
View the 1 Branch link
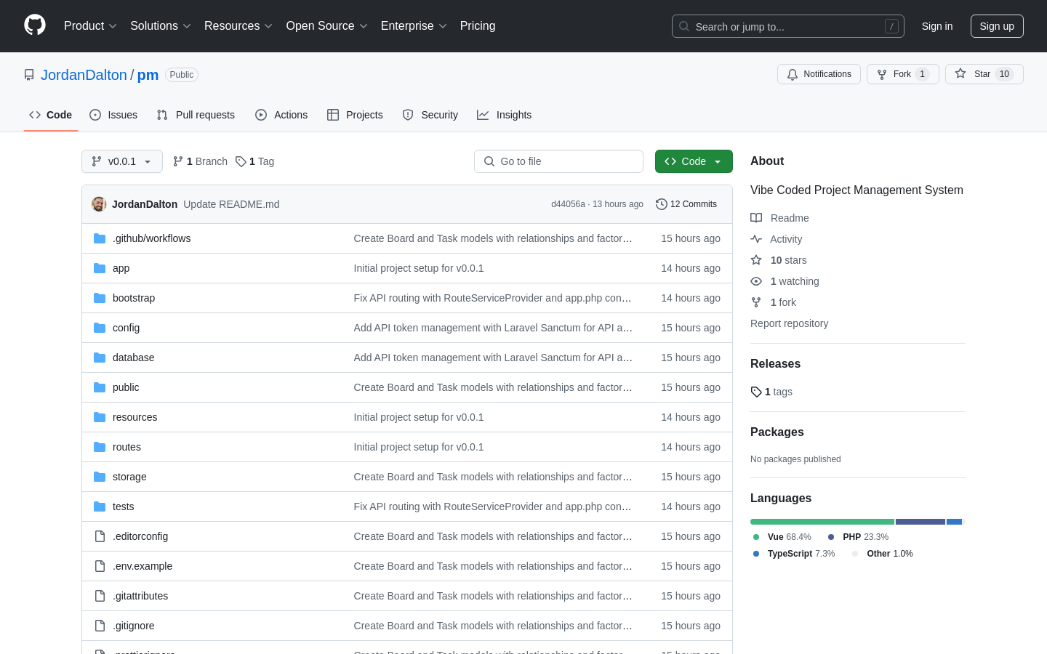(x=200, y=161)
